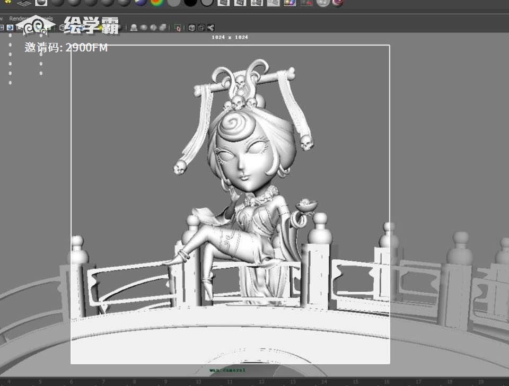509x386 pixels.
Task: Click the dark red shelf icon
Action: (306, 3)
